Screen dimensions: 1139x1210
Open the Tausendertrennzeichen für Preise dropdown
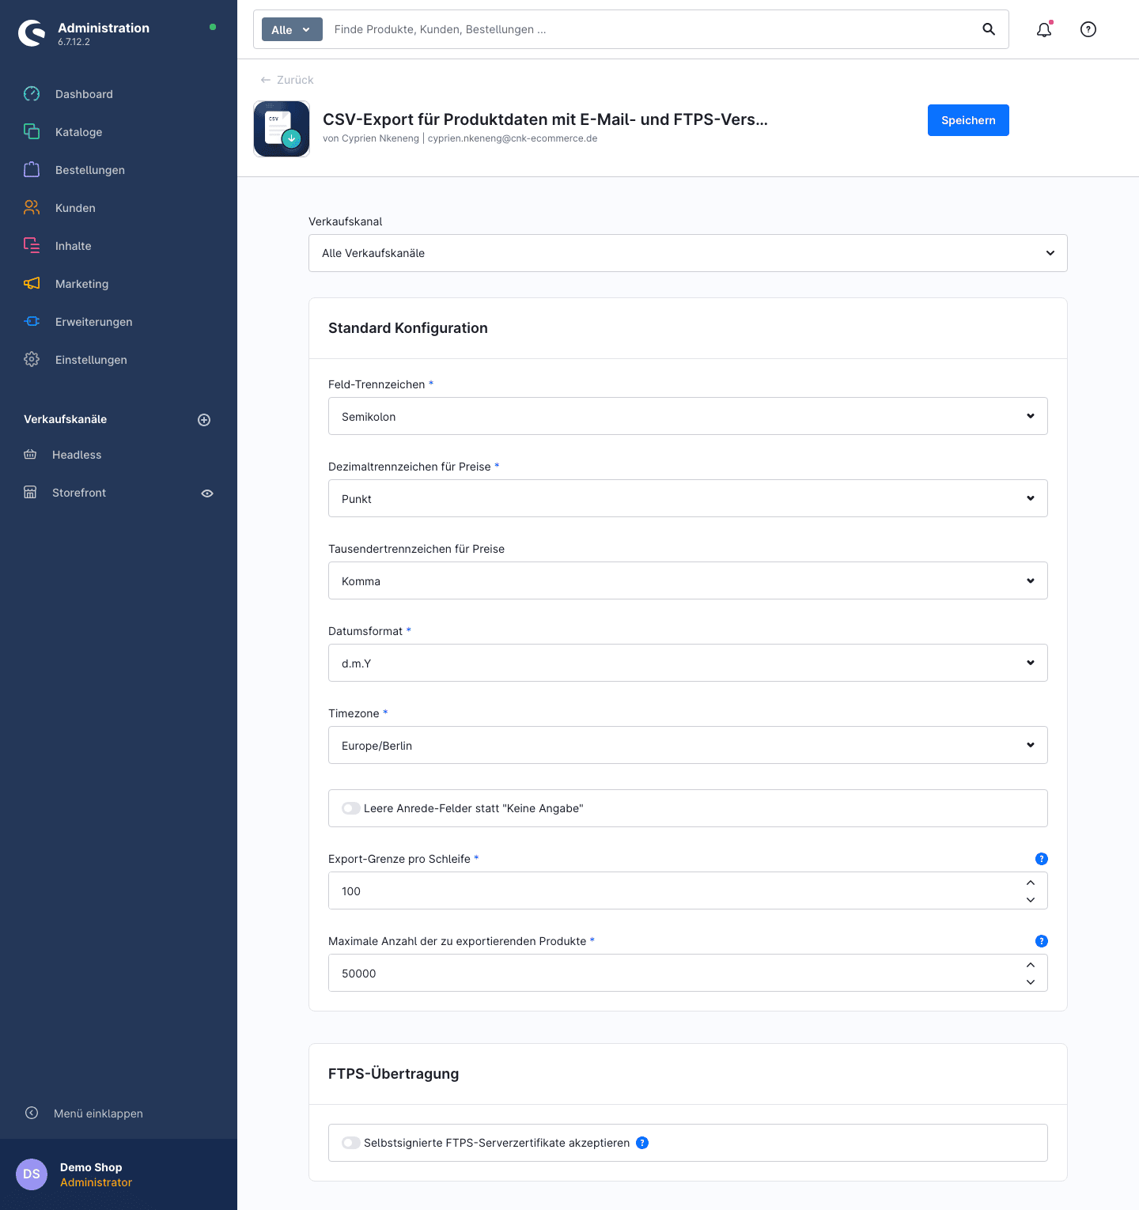pos(688,580)
